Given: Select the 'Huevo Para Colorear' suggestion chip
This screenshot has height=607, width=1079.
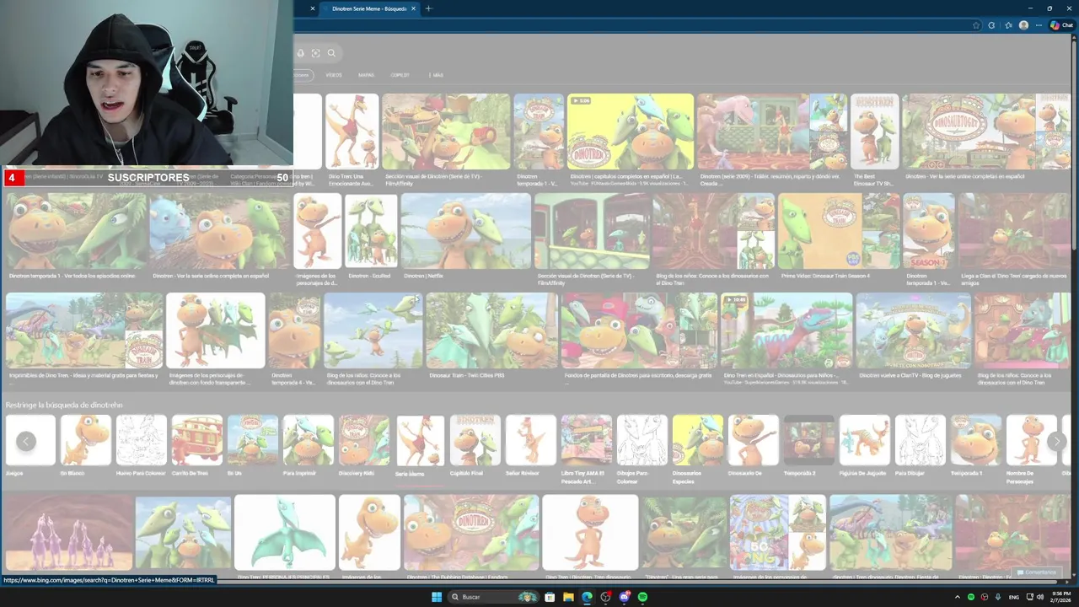Looking at the screenshot, I should [x=141, y=445].
